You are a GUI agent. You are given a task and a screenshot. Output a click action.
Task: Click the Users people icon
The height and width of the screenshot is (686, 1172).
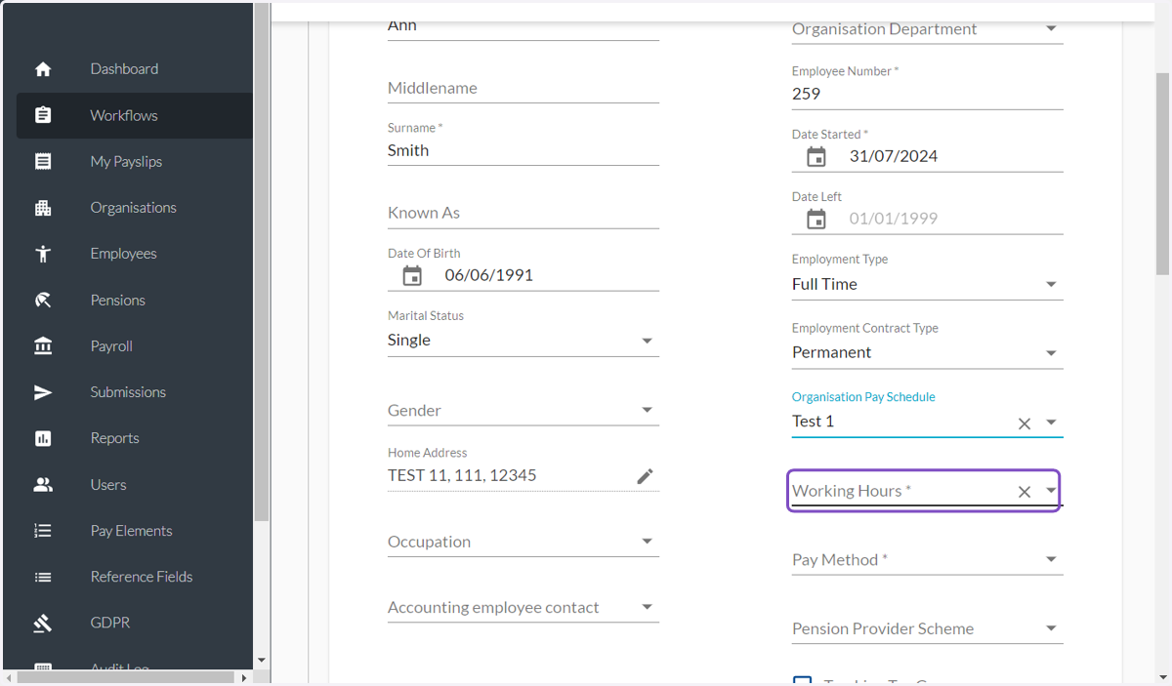point(43,485)
